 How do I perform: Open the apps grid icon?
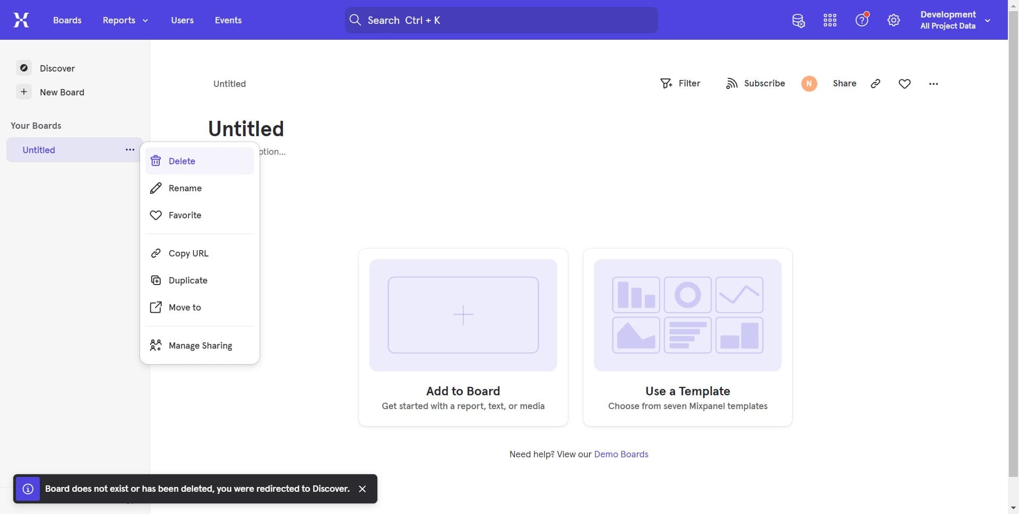[x=830, y=20]
